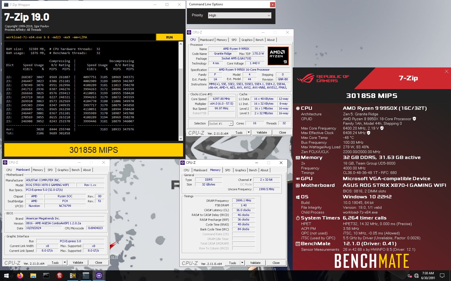Click Tools in the Mainboard CPU-Z window
Image resolution: width=451 pixels, height=281 pixels.
click(x=55, y=263)
